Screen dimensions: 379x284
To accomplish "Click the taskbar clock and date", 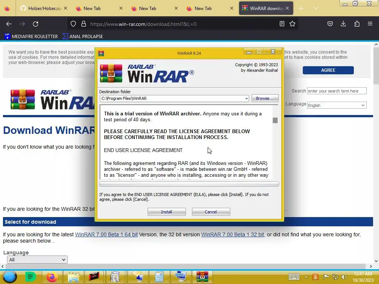I will click(x=363, y=277).
